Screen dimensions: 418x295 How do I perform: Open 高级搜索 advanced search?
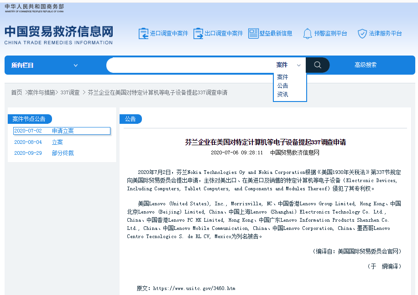coord(366,65)
